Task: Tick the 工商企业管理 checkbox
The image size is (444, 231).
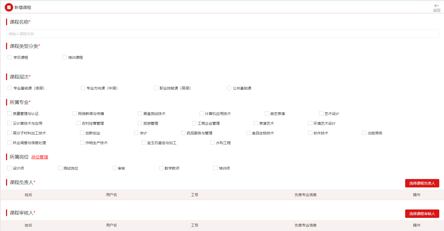Action: click(x=194, y=123)
